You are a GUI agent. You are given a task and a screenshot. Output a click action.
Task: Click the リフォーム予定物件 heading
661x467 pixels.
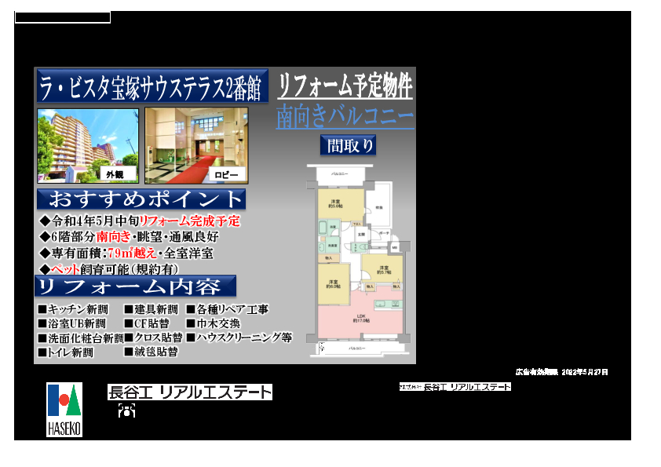345,85
